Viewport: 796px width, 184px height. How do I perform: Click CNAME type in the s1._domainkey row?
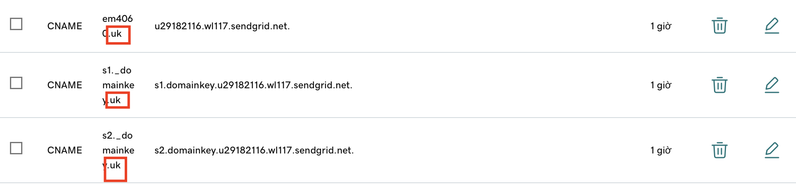tap(65, 85)
